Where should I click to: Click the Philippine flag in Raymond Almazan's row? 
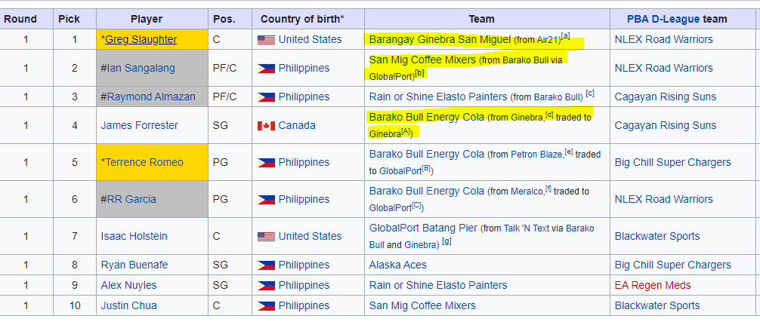coord(266,97)
